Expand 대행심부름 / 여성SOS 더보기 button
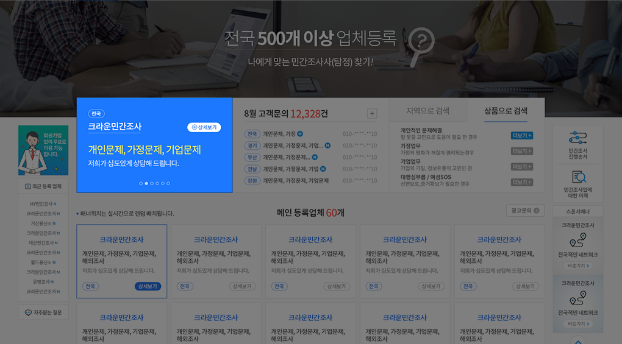The height and width of the screenshot is (344, 622). point(521,182)
